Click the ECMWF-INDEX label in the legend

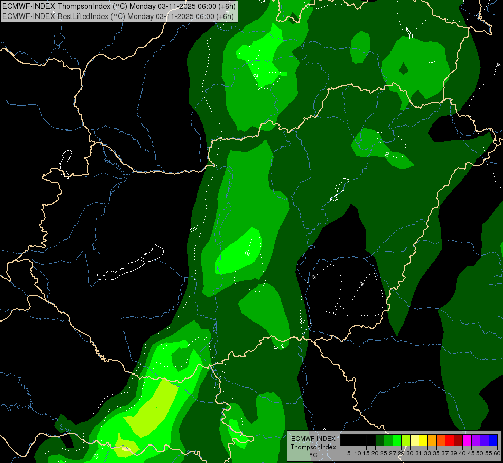pyautogui.click(x=313, y=439)
